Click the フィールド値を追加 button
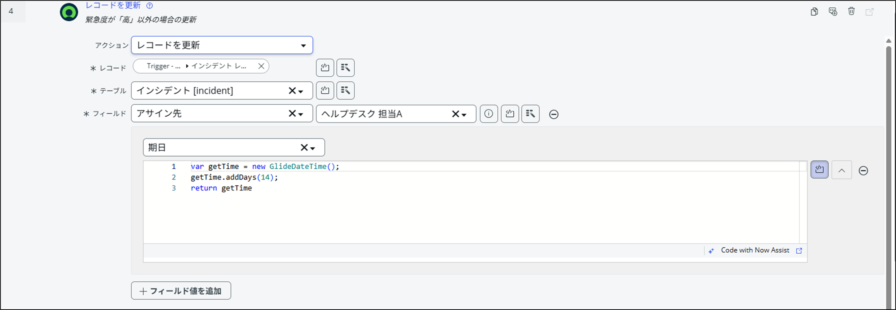The width and height of the screenshot is (896, 310). 181,291
